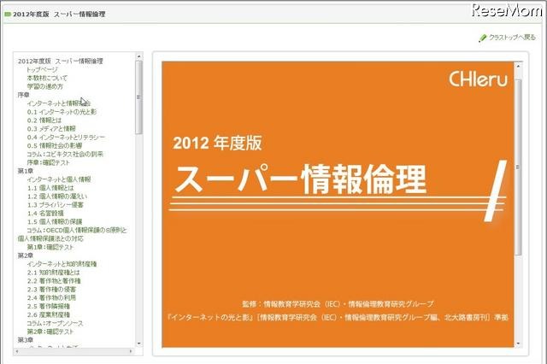Select the 第2章 chapter heading
The height and width of the screenshot is (364, 547).
[x=26, y=255]
